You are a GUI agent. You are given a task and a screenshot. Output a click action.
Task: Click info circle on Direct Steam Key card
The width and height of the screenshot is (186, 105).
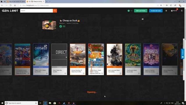65,73
